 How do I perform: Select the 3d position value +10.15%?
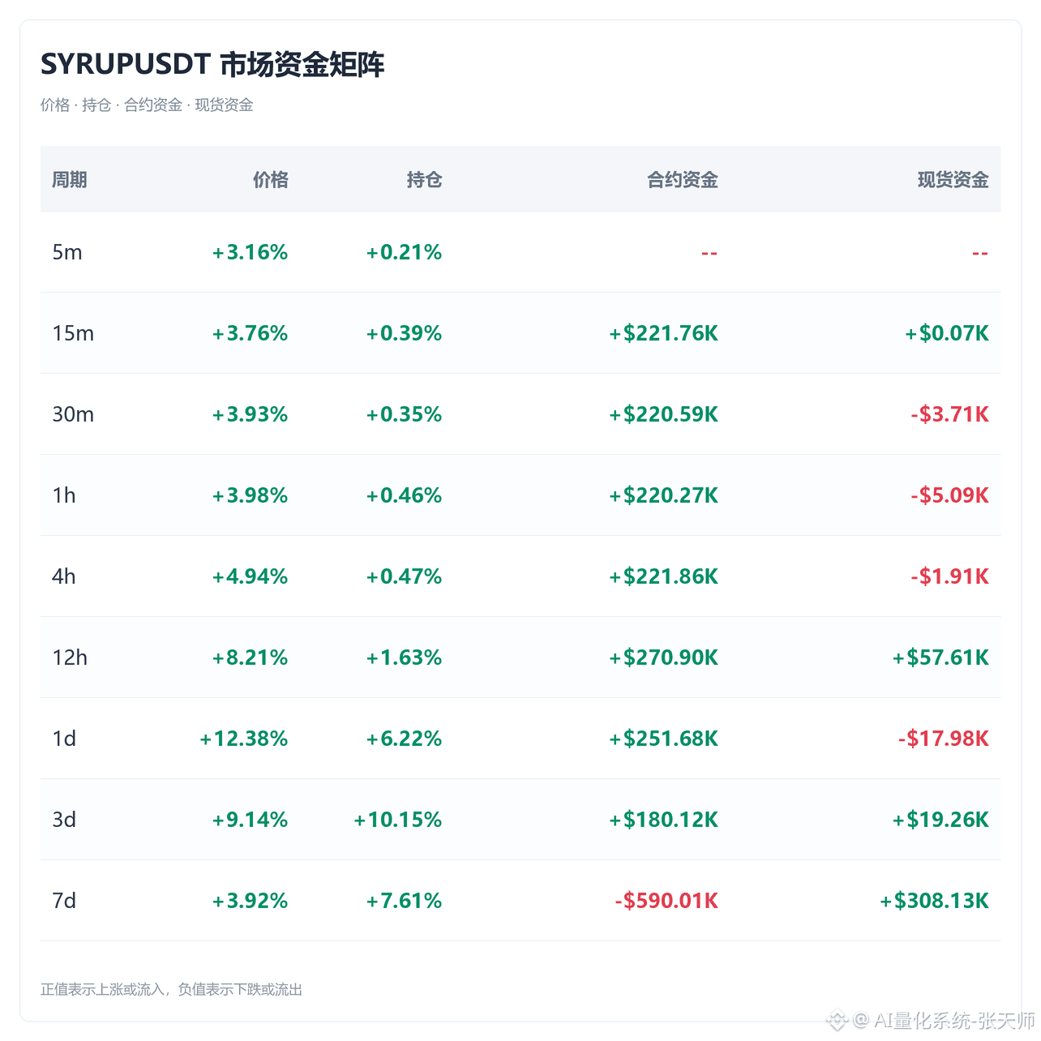click(x=398, y=820)
